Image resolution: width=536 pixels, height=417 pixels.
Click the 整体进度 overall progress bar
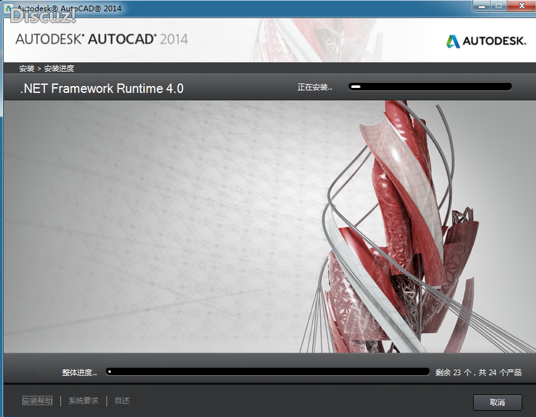267,371
